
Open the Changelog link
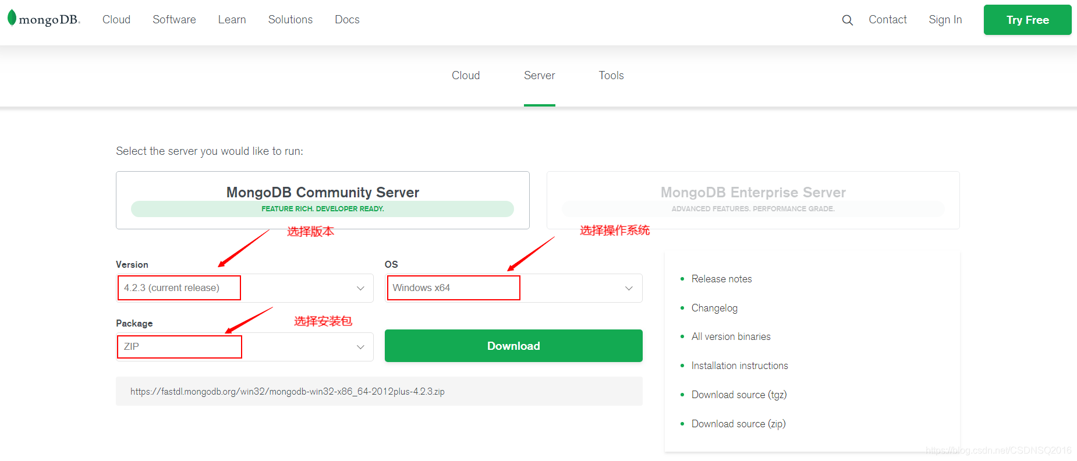[x=714, y=308]
